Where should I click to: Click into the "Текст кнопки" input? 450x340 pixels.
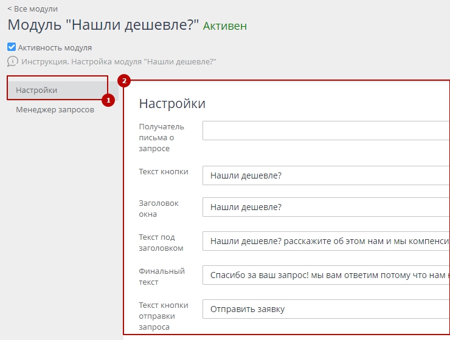(x=326, y=175)
